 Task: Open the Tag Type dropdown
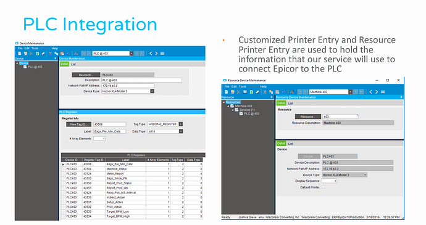pos(181,124)
